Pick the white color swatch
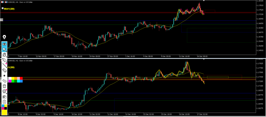 pos(10,78)
